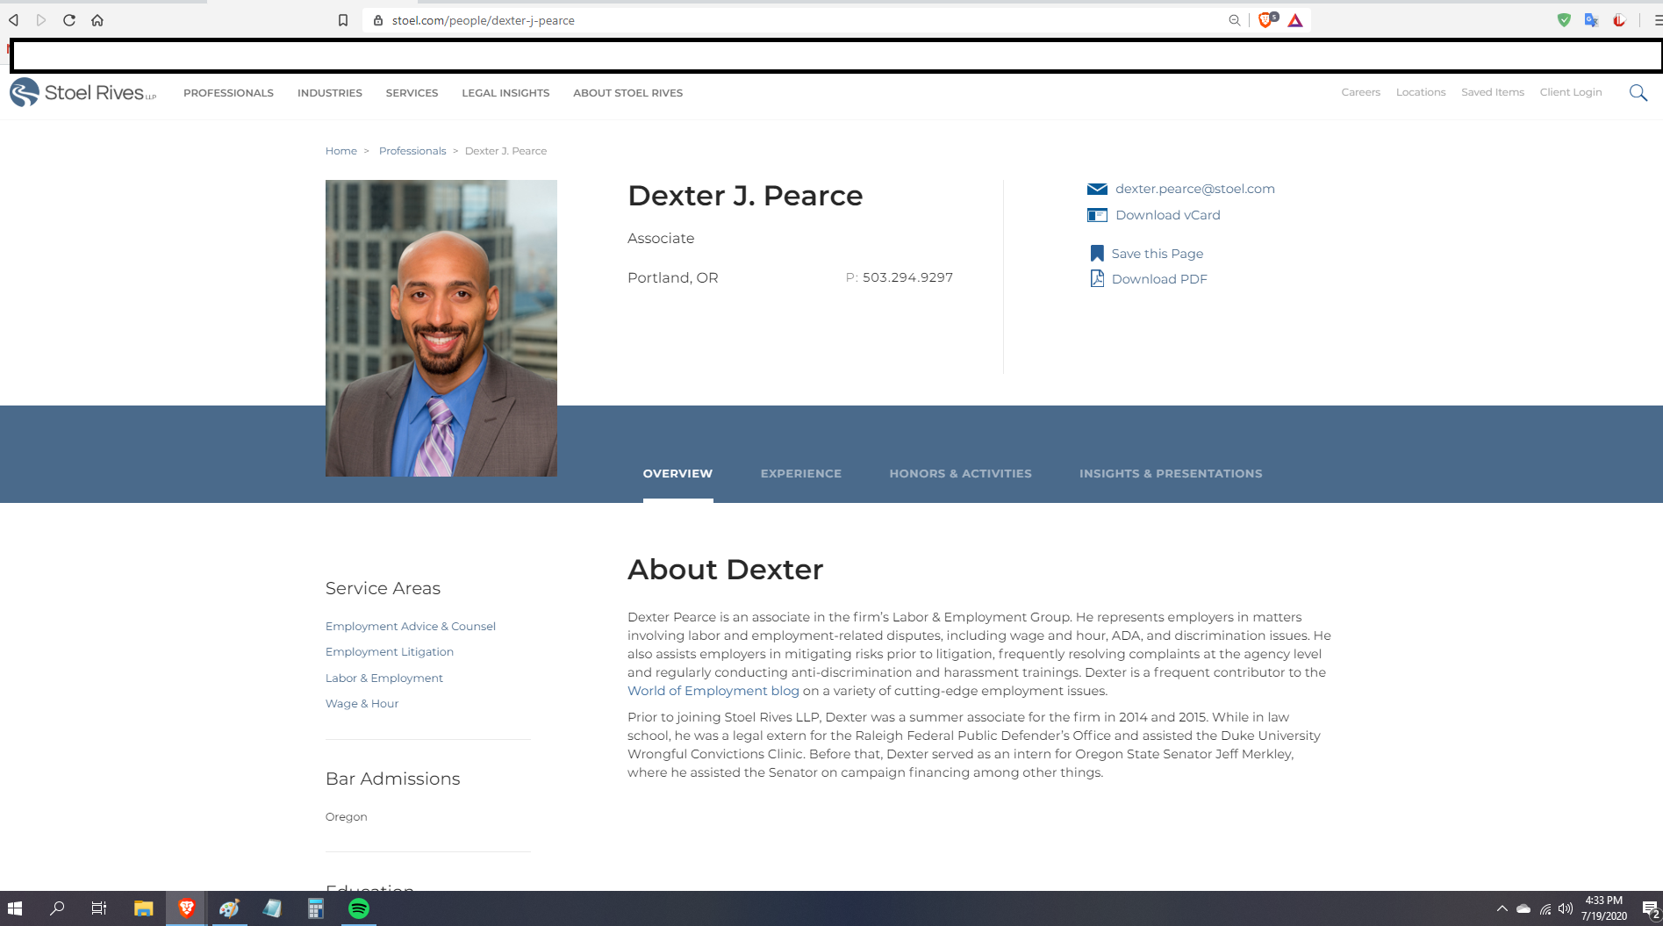This screenshot has height=926, width=1663.
Task: Open Employment Litigation link
Action: [x=389, y=652]
